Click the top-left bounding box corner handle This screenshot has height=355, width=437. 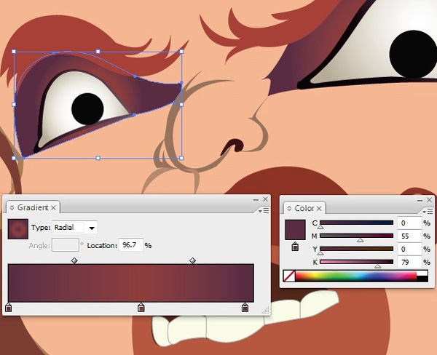coord(14,52)
